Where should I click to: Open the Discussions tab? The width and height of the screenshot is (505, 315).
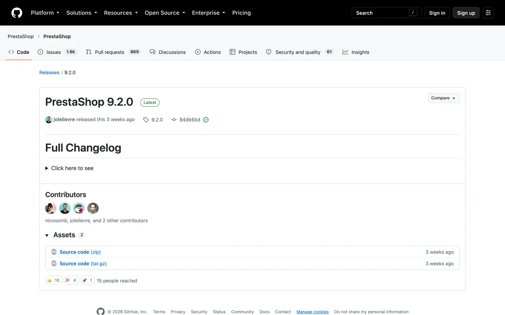[168, 52]
